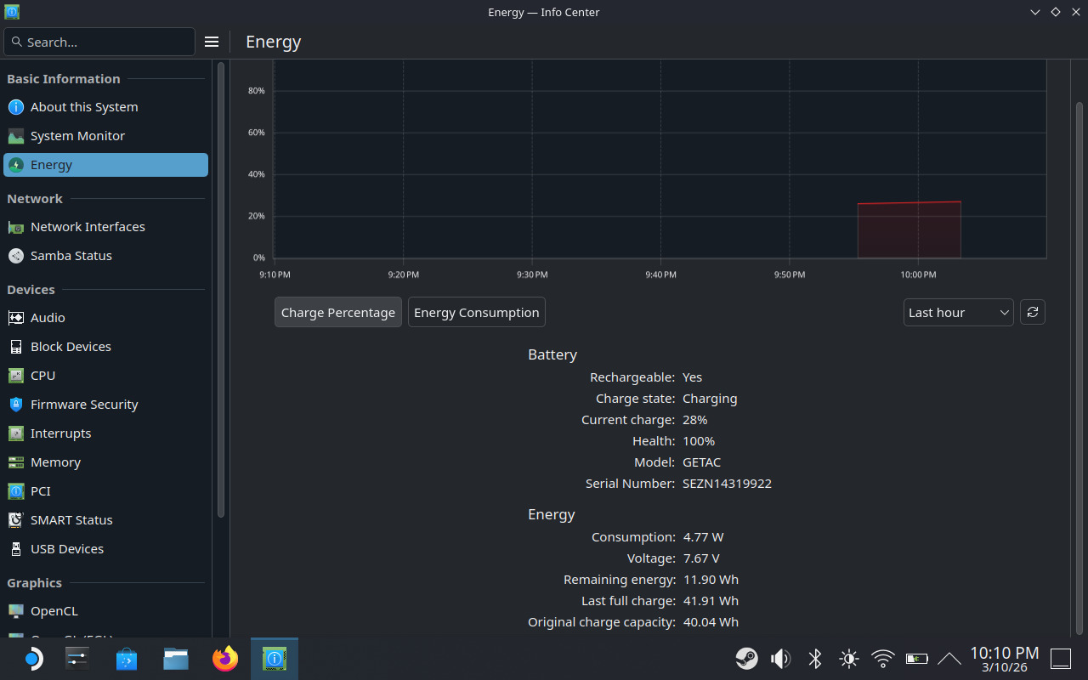The width and height of the screenshot is (1088, 680).
Task: Open the CPU information page
Action: (x=105, y=376)
